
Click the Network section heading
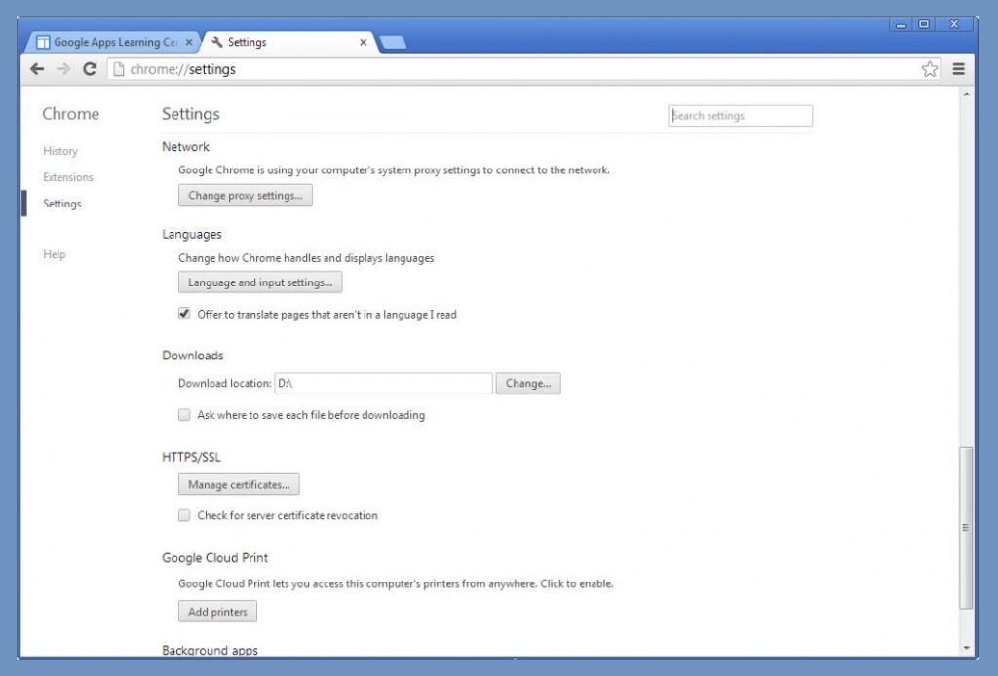(185, 147)
